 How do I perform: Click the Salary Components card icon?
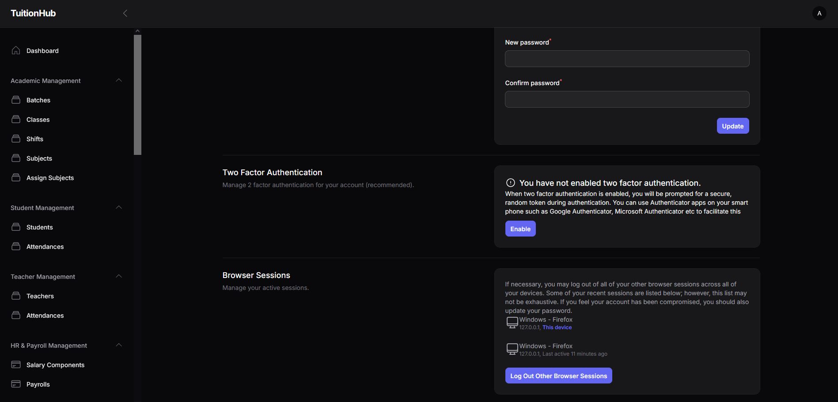(x=16, y=365)
